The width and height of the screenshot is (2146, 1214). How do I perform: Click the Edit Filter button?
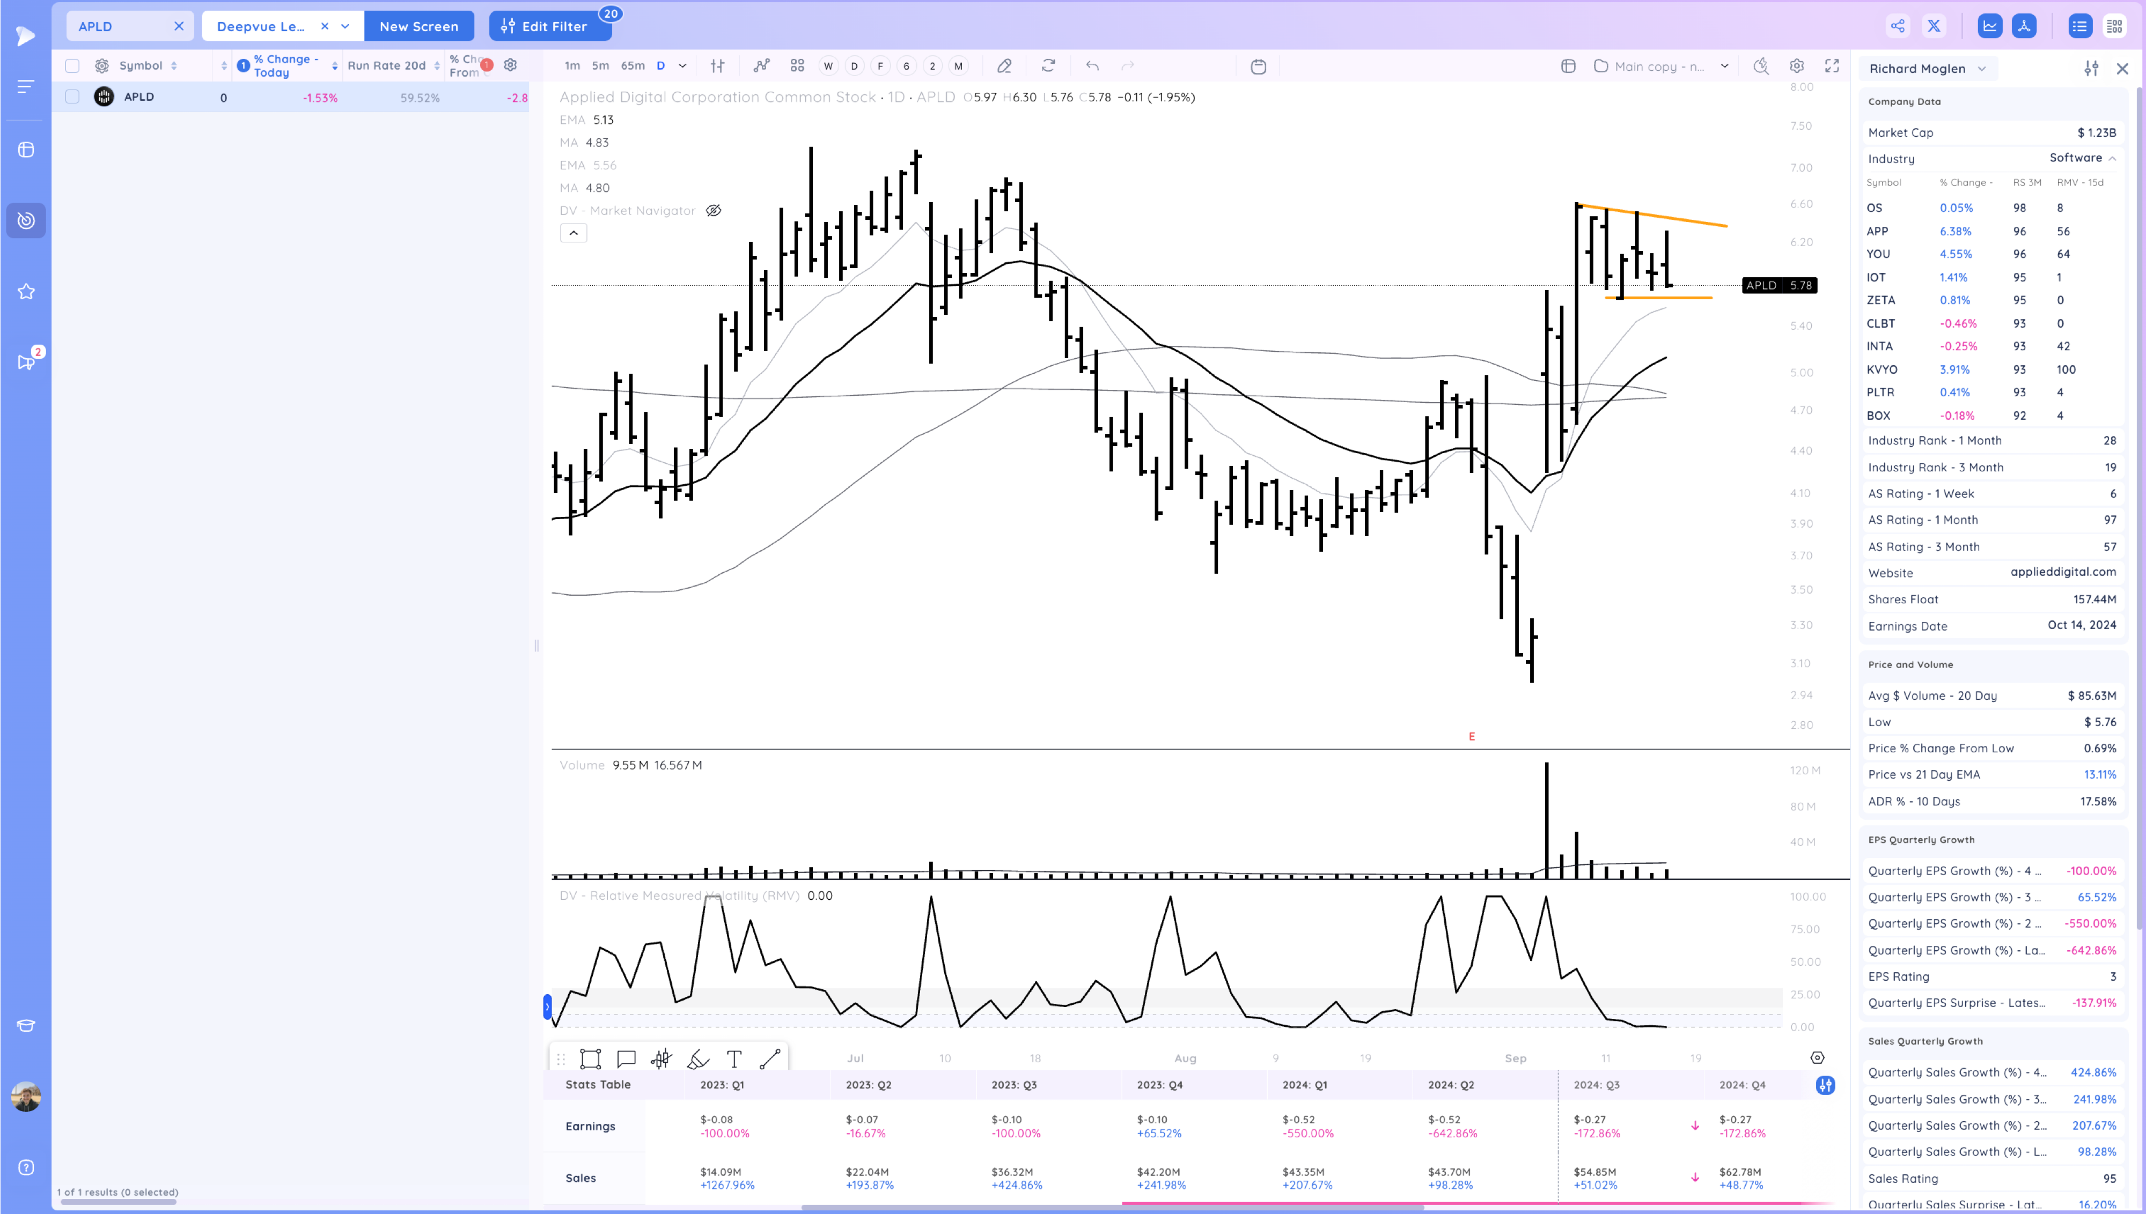click(549, 26)
